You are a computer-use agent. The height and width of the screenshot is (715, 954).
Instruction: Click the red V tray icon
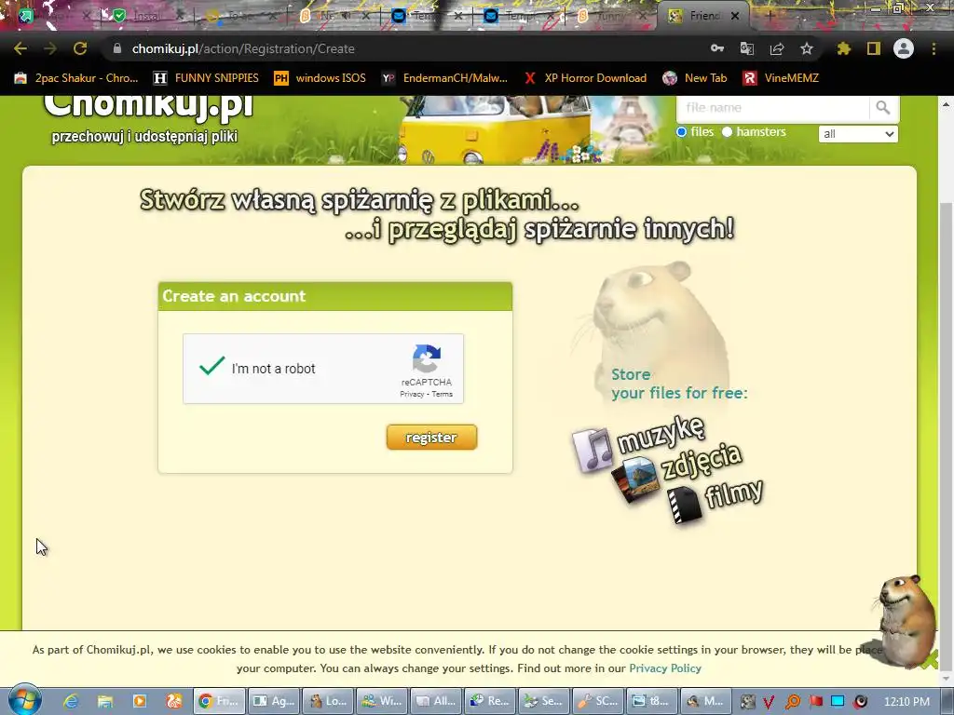(x=769, y=701)
